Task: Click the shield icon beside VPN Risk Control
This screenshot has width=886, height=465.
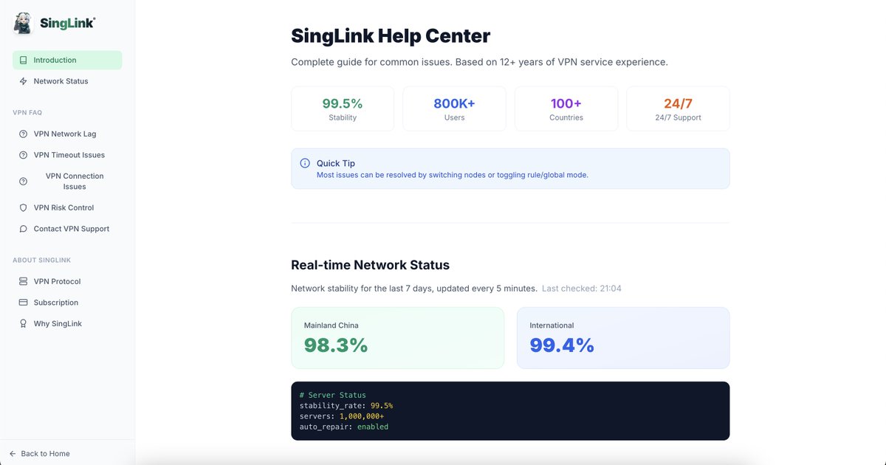Action: [24, 208]
